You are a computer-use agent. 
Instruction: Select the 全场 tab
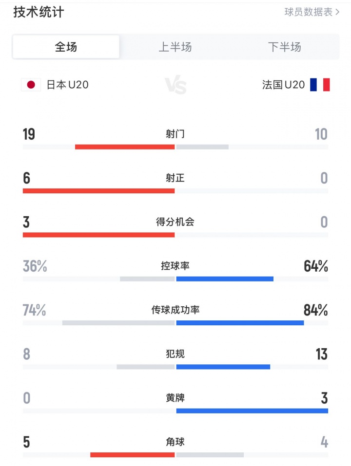coord(66,47)
